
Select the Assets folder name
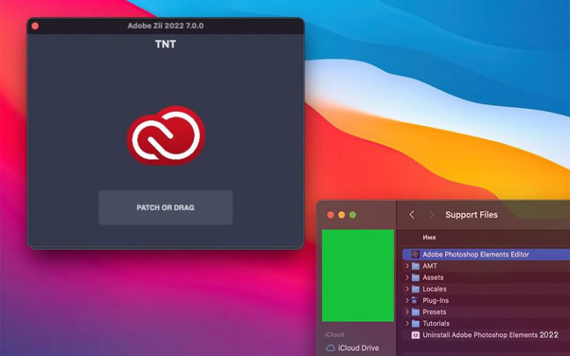click(x=433, y=277)
